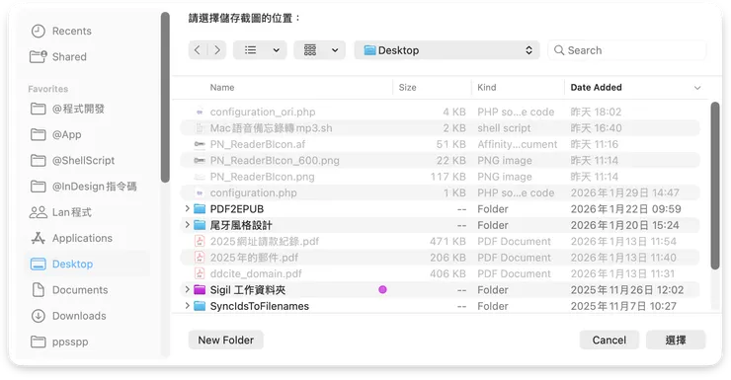
Task: Expand the SyncIdsToFilenames folder
Action: pyautogui.click(x=187, y=306)
